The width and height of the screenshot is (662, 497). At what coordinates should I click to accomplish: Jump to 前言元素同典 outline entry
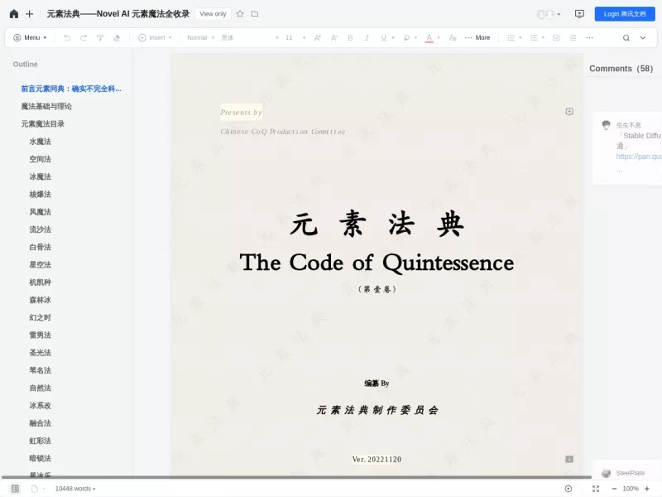click(71, 89)
